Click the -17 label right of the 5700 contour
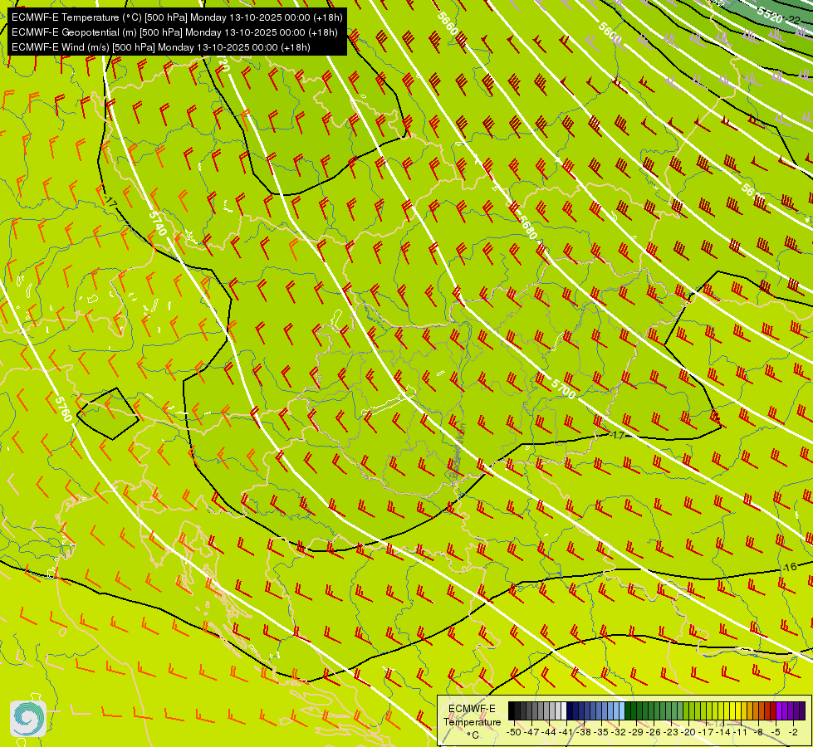This screenshot has height=747, width=813. (618, 435)
